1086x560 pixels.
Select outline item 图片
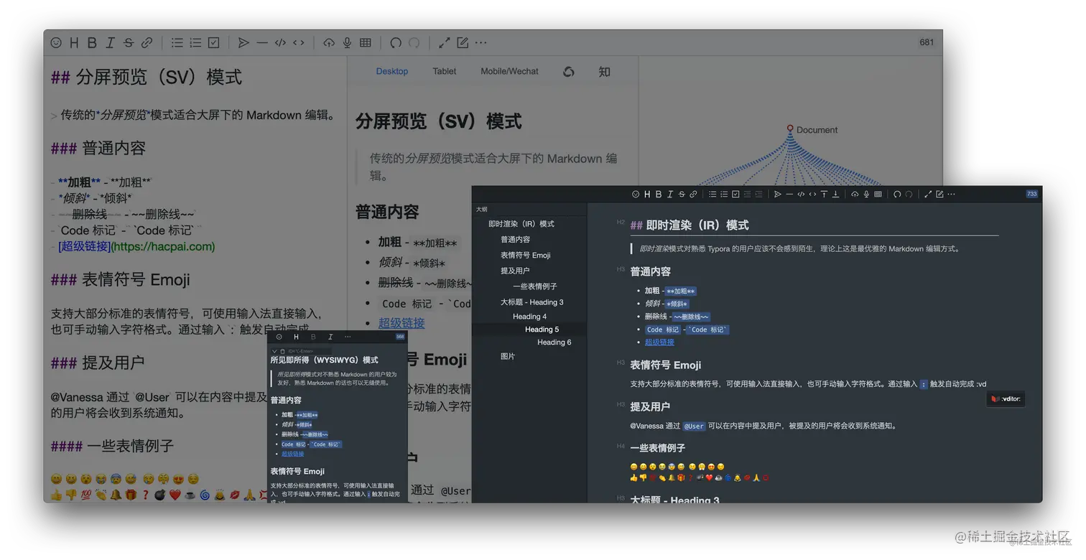click(508, 356)
